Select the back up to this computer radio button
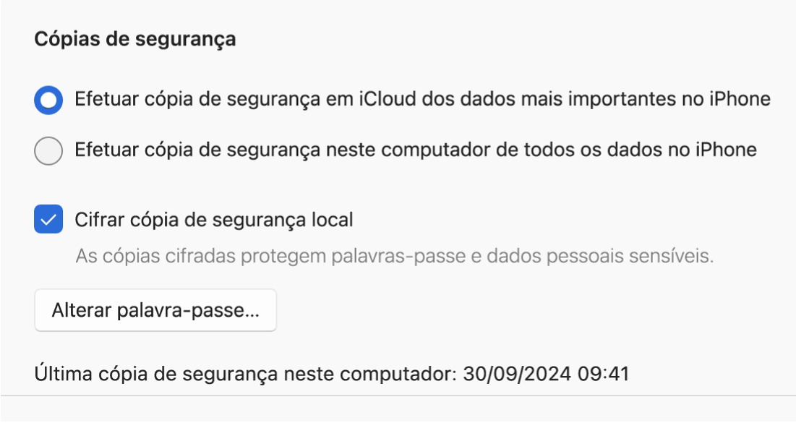 [48, 150]
